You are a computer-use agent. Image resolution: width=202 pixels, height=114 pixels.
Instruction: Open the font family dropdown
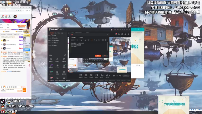pyautogui.click(x=73, y=40)
